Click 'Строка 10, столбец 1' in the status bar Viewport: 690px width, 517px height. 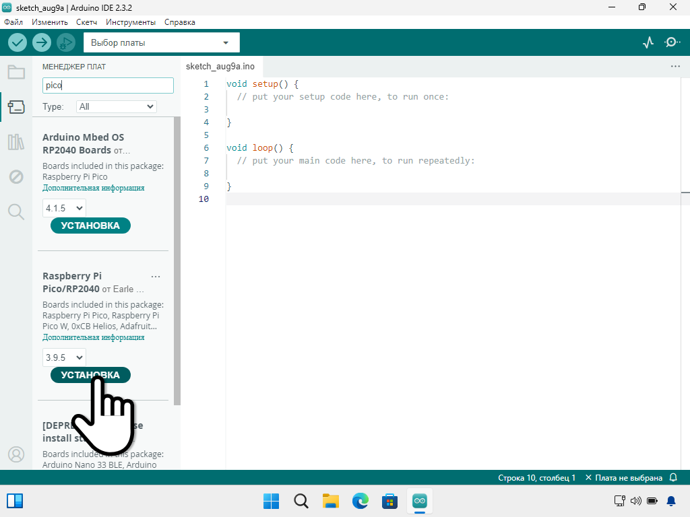point(536,477)
